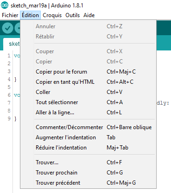Open the Croquis menu
Viewport: 171px width, 193px height.
[x=52, y=15]
